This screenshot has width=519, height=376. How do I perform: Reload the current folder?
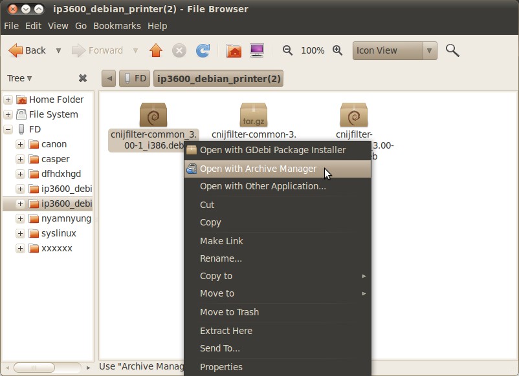tap(203, 50)
